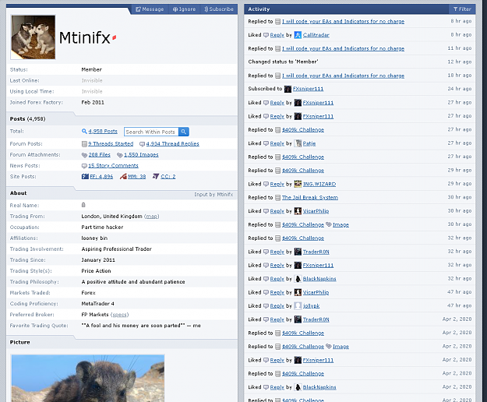487x402 pixels.
Task: Open the 11 hr ago 'I will code your EAs' thread
Action: 343,48
